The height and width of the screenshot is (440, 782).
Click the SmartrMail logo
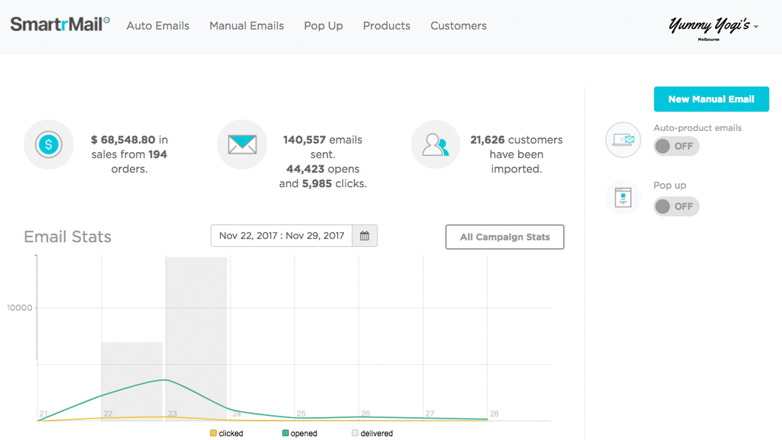pyautogui.click(x=60, y=24)
